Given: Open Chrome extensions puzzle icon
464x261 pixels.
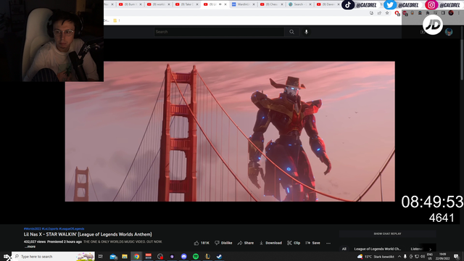Looking at the screenshot, I should [x=428, y=13].
